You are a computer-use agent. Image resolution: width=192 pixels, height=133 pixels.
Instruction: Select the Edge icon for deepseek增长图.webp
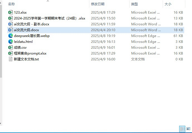tap(11, 36)
